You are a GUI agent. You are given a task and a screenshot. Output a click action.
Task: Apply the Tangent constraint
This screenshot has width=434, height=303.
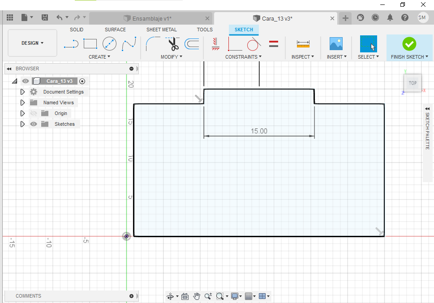(x=254, y=44)
